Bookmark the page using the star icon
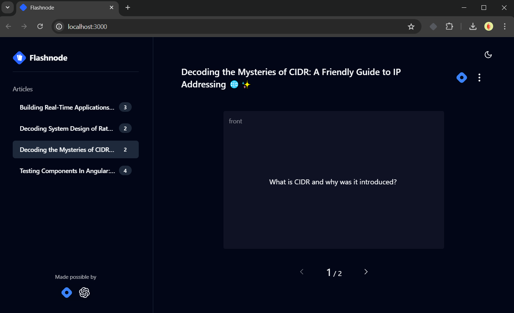The image size is (514, 313). pyautogui.click(x=411, y=26)
